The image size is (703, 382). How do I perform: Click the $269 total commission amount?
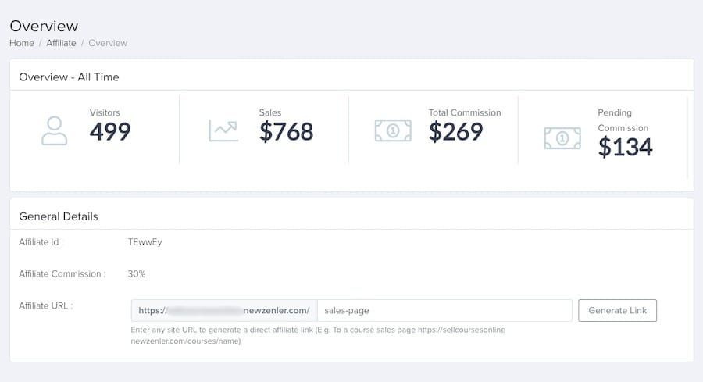(455, 132)
